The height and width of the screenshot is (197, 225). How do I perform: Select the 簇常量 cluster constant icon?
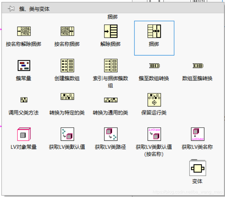point(24,65)
